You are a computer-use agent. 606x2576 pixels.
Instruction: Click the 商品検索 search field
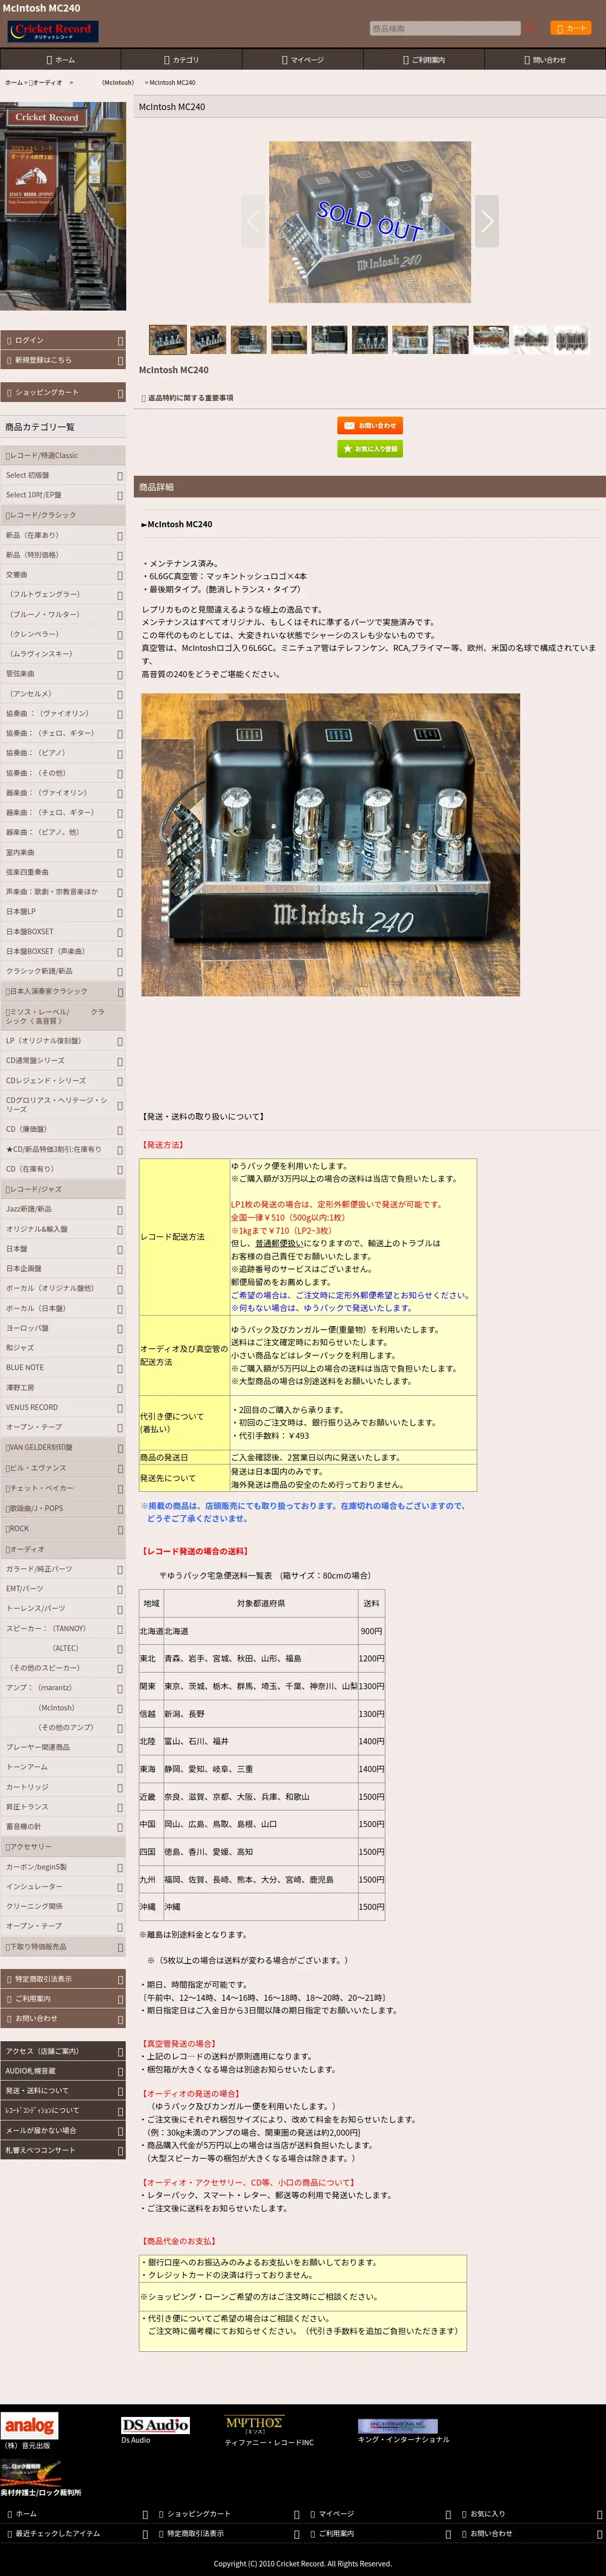pyautogui.click(x=445, y=28)
